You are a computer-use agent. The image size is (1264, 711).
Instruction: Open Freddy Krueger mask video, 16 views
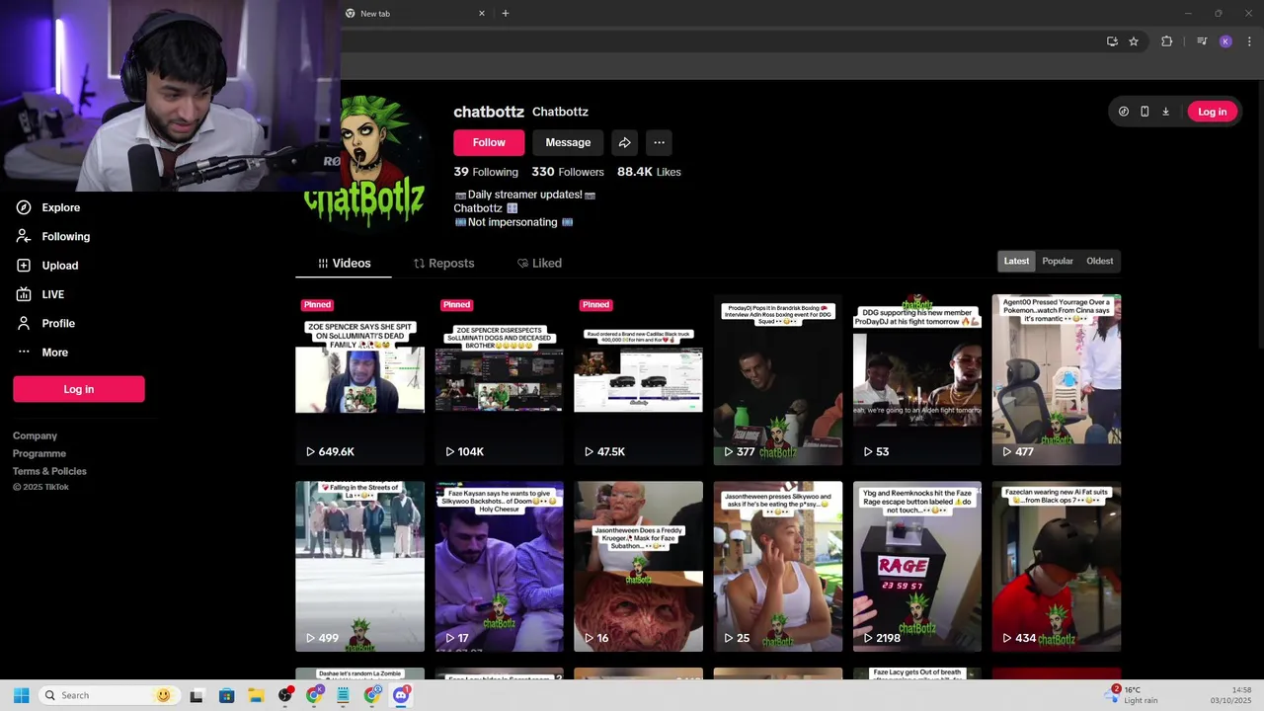tap(638, 567)
